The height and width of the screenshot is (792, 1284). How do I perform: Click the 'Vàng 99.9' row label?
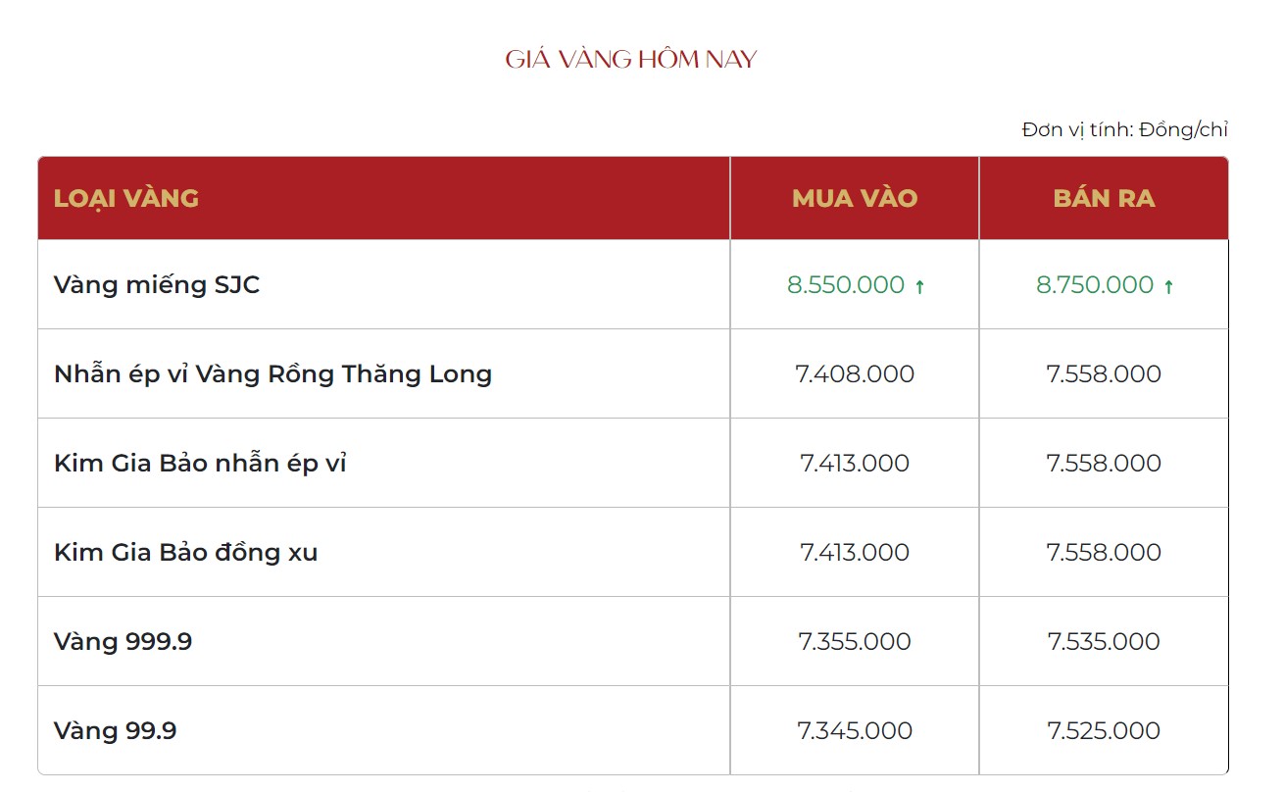(116, 730)
